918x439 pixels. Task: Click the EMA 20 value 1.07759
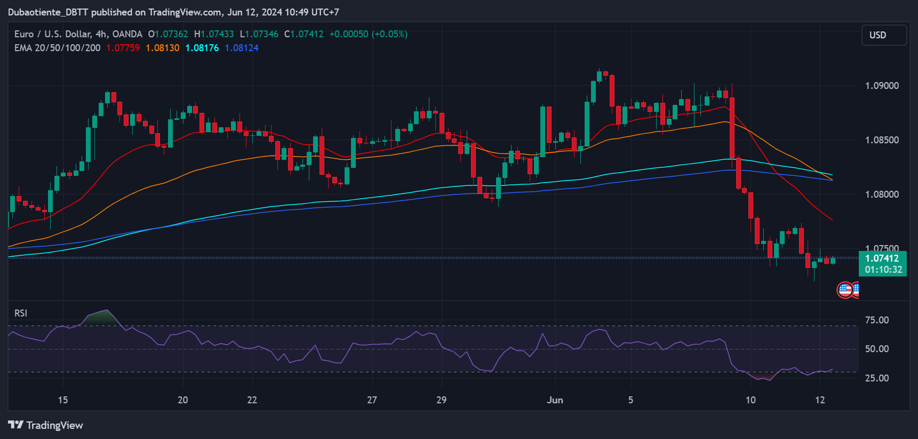click(123, 48)
